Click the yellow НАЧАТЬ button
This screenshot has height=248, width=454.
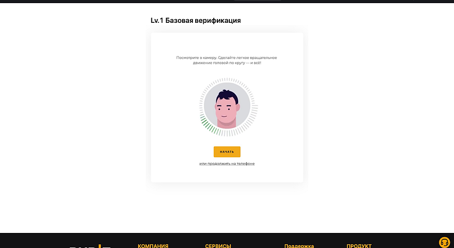click(x=227, y=151)
